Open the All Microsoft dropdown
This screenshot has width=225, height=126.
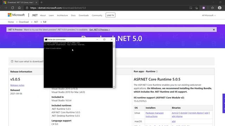pos(209,15)
